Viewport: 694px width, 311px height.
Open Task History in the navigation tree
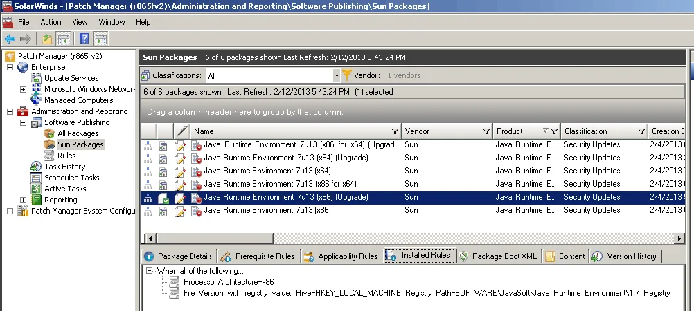coord(65,167)
